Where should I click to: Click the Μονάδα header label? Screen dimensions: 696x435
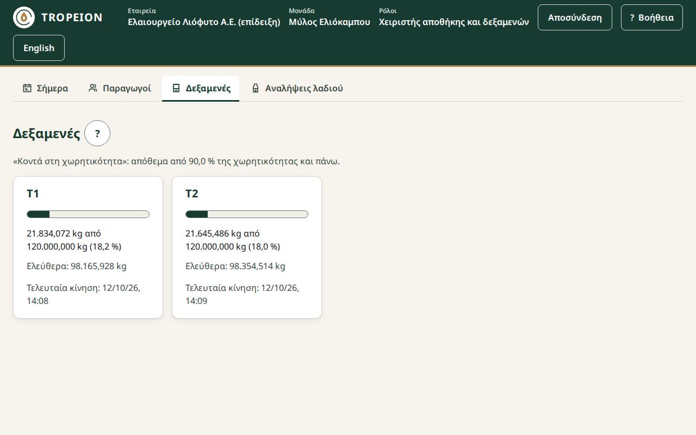(302, 11)
